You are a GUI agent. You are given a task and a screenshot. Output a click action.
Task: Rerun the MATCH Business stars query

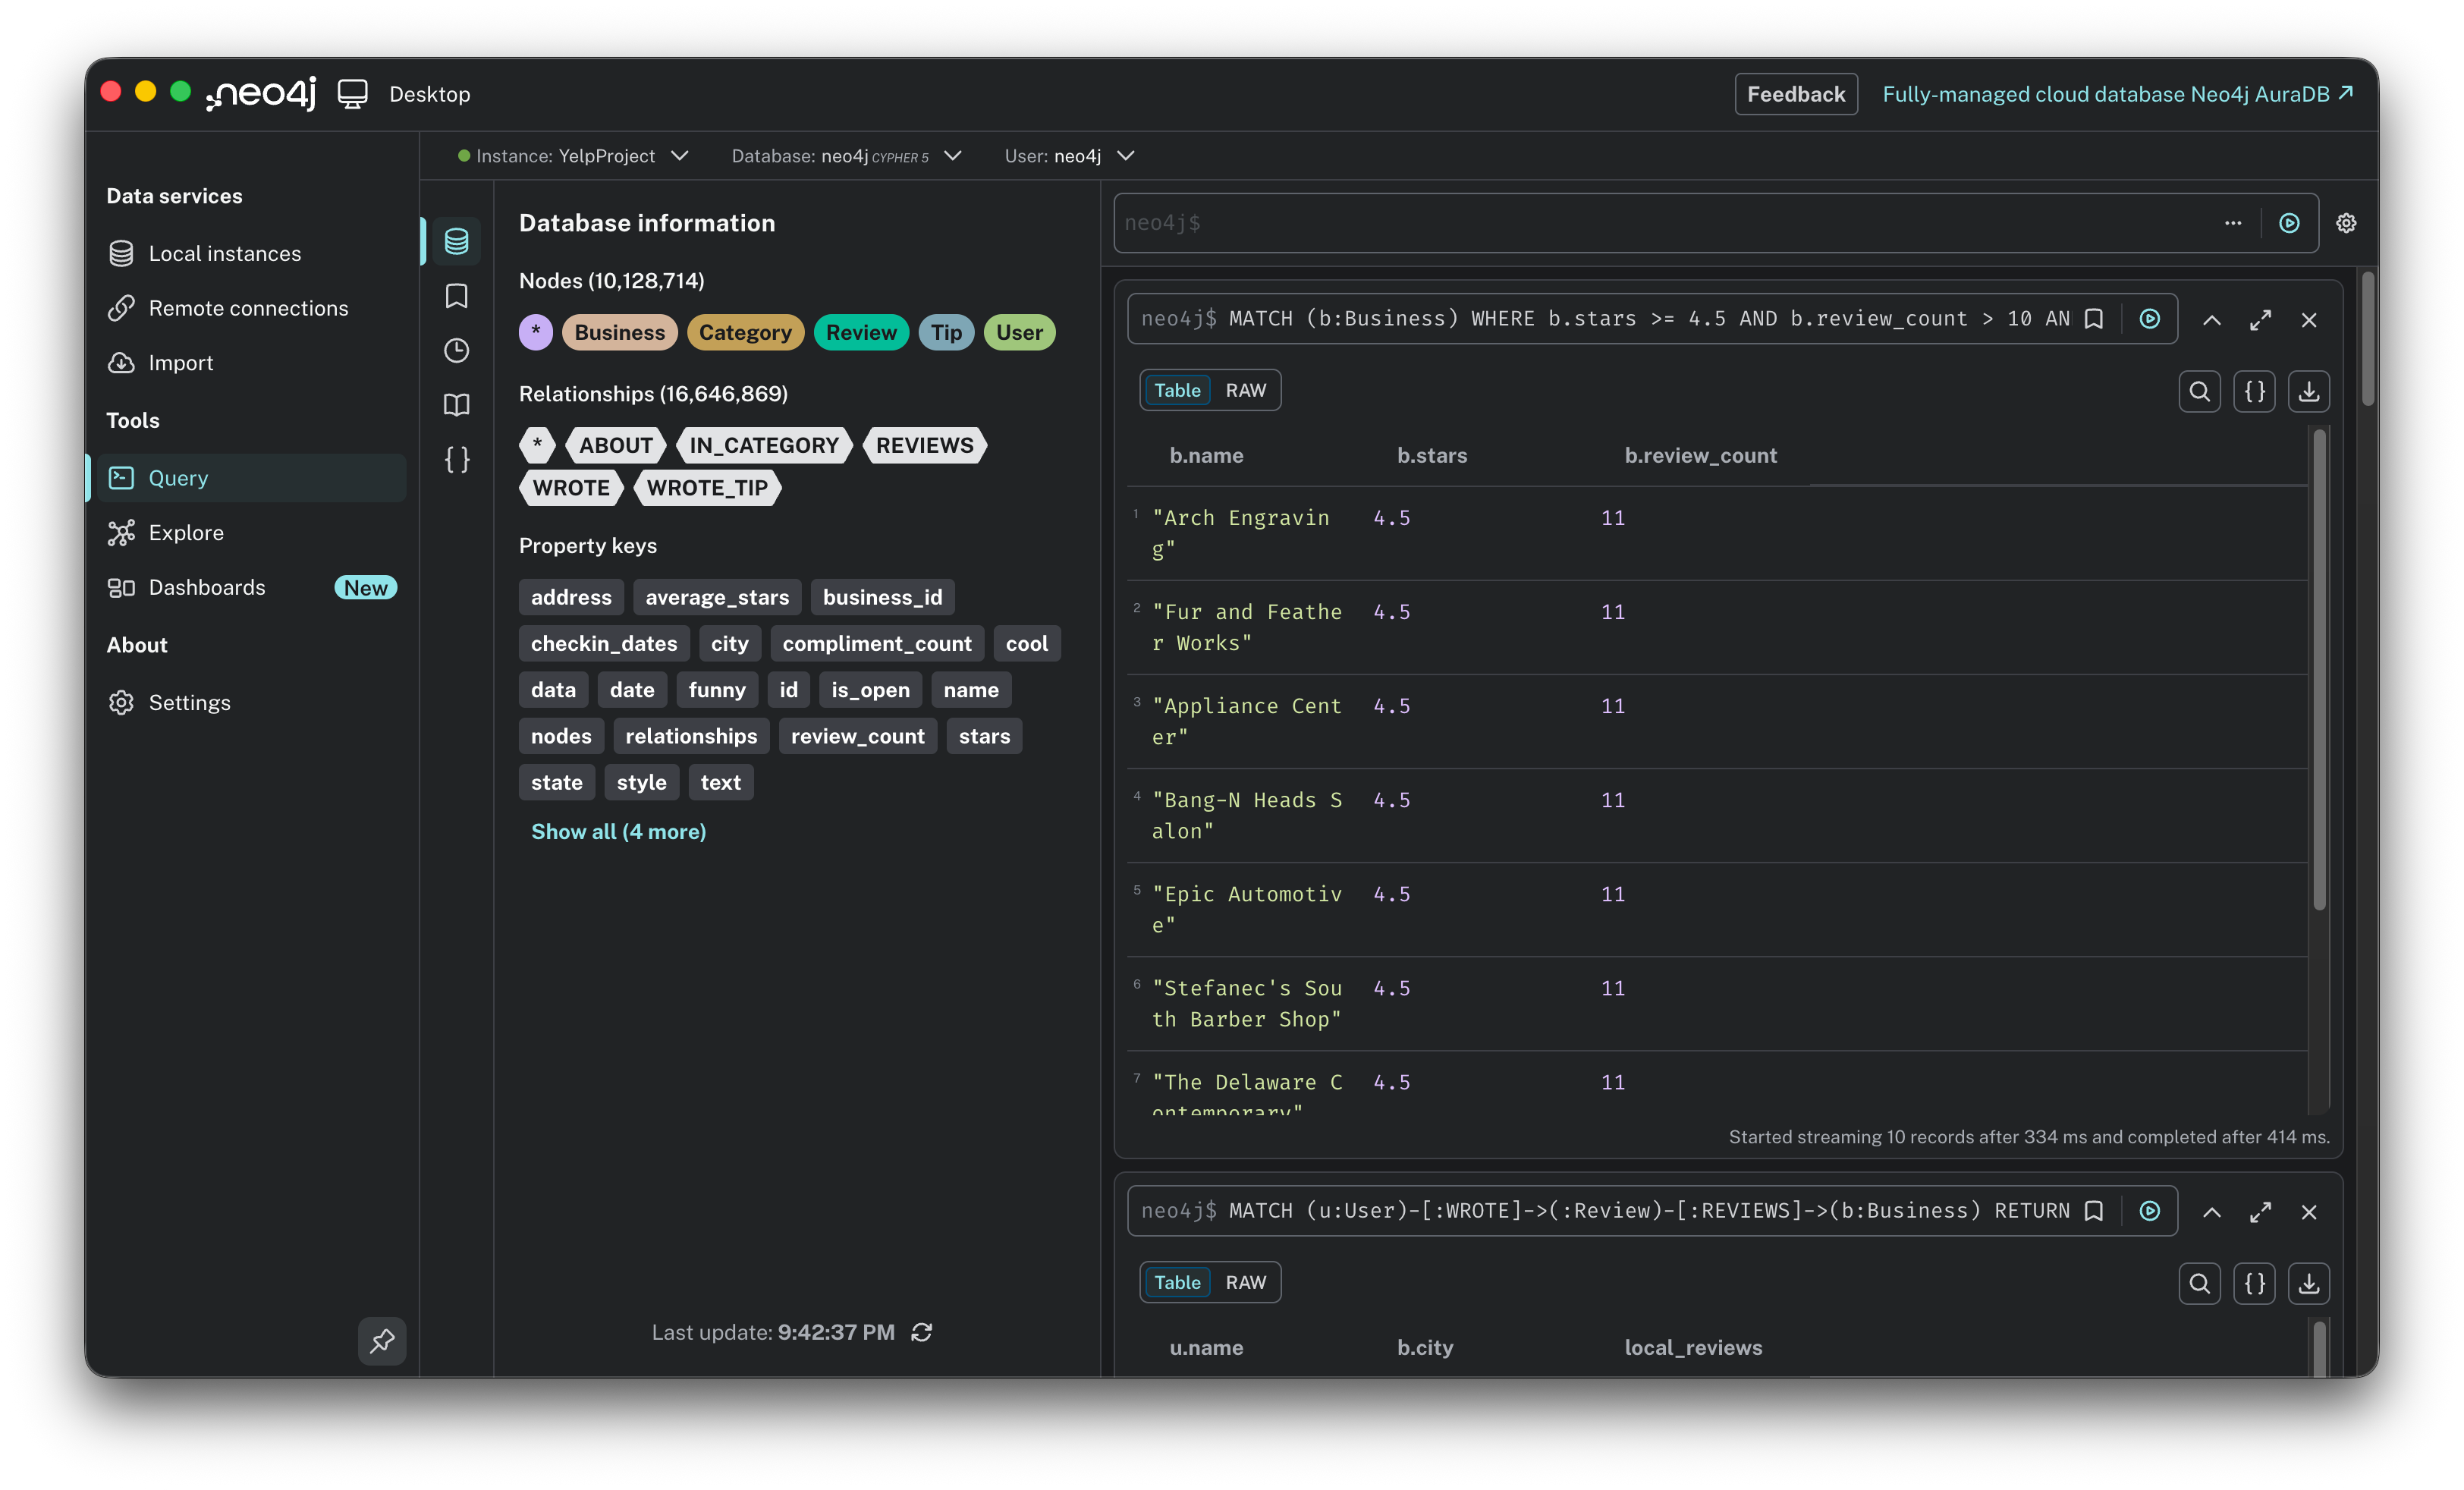pyautogui.click(x=2149, y=319)
